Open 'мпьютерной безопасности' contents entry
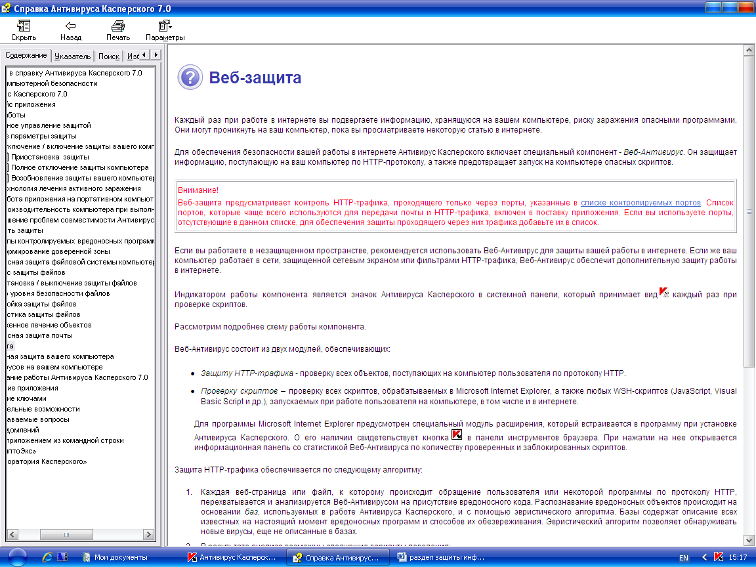 tap(52, 83)
